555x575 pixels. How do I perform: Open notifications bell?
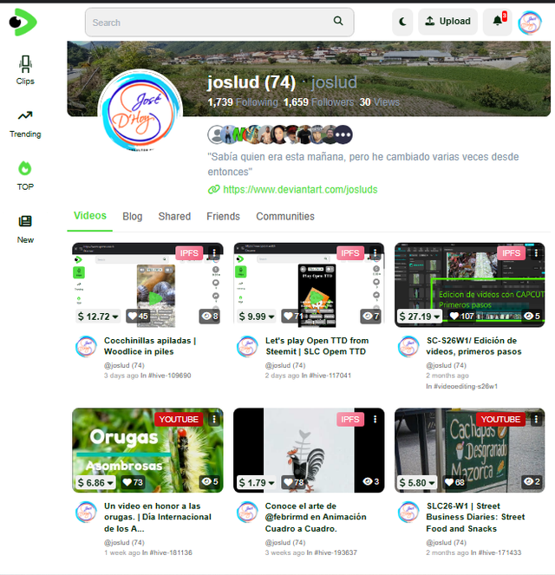pos(498,22)
